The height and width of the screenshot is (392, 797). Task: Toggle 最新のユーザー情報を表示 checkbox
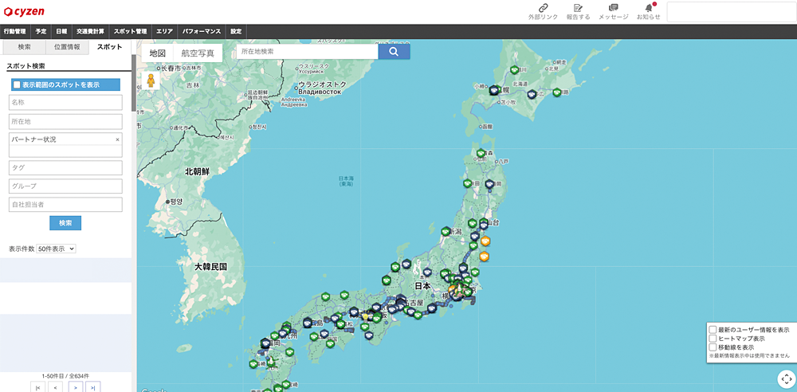coord(713,329)
